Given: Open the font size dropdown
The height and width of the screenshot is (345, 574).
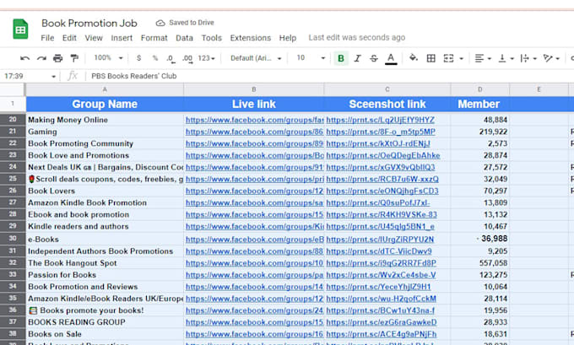Looking at the screenshot, I should (311, 58).
